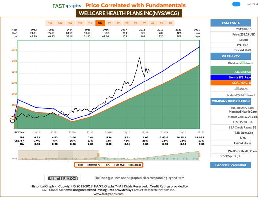Click the orange GDF P/E=G key
Viewport: 258px width, 197px height.
point(231,83)
